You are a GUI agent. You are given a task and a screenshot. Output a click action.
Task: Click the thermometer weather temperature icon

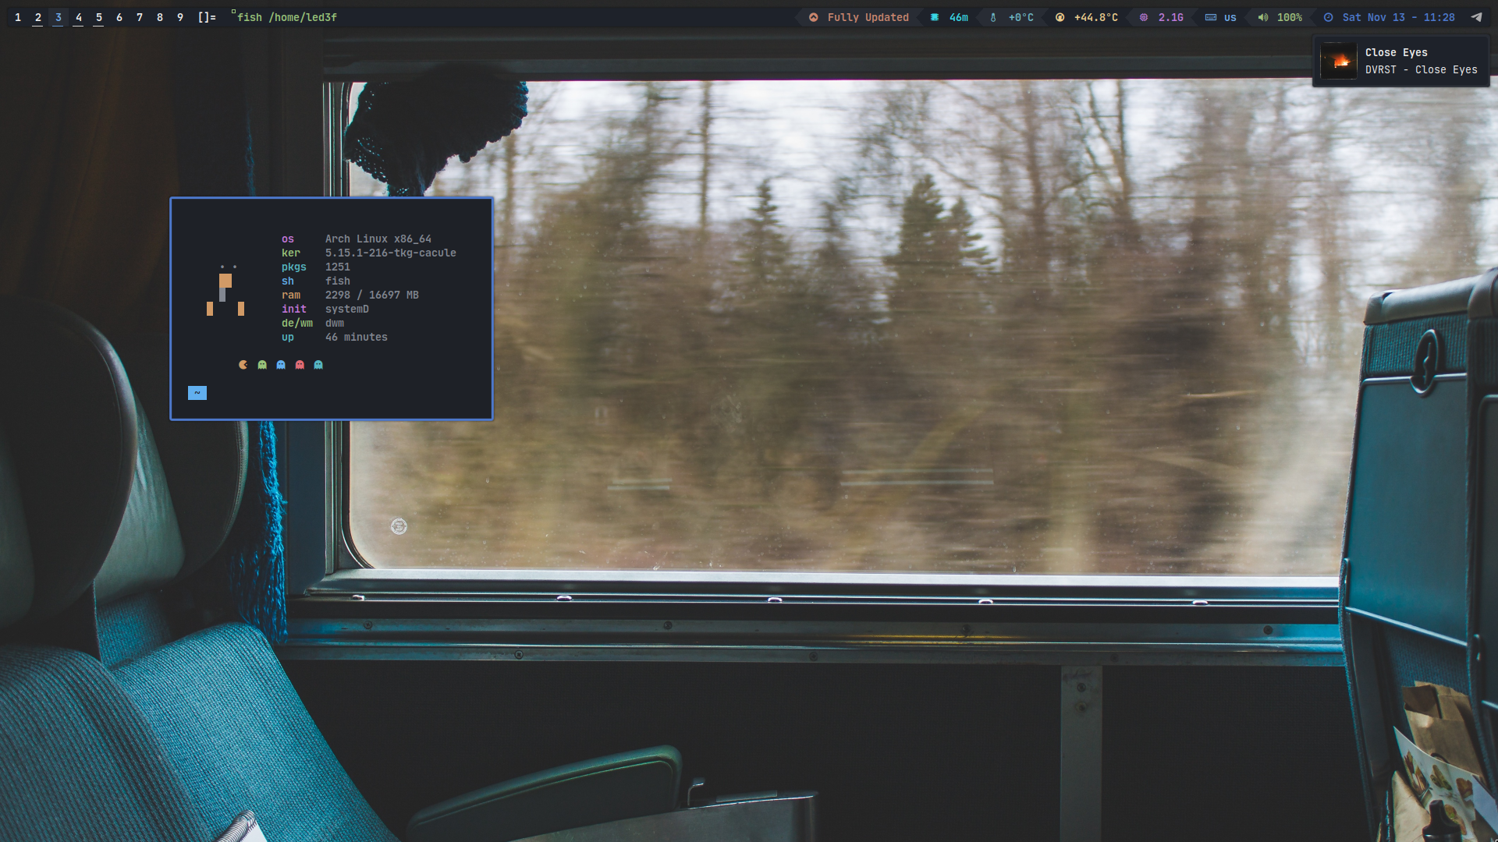pyautogui.click(x=993, y=17)
